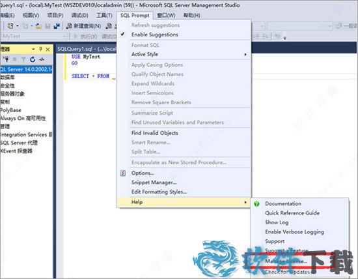Expand the Active Style submenu arrow

click(x=245, y=54)
